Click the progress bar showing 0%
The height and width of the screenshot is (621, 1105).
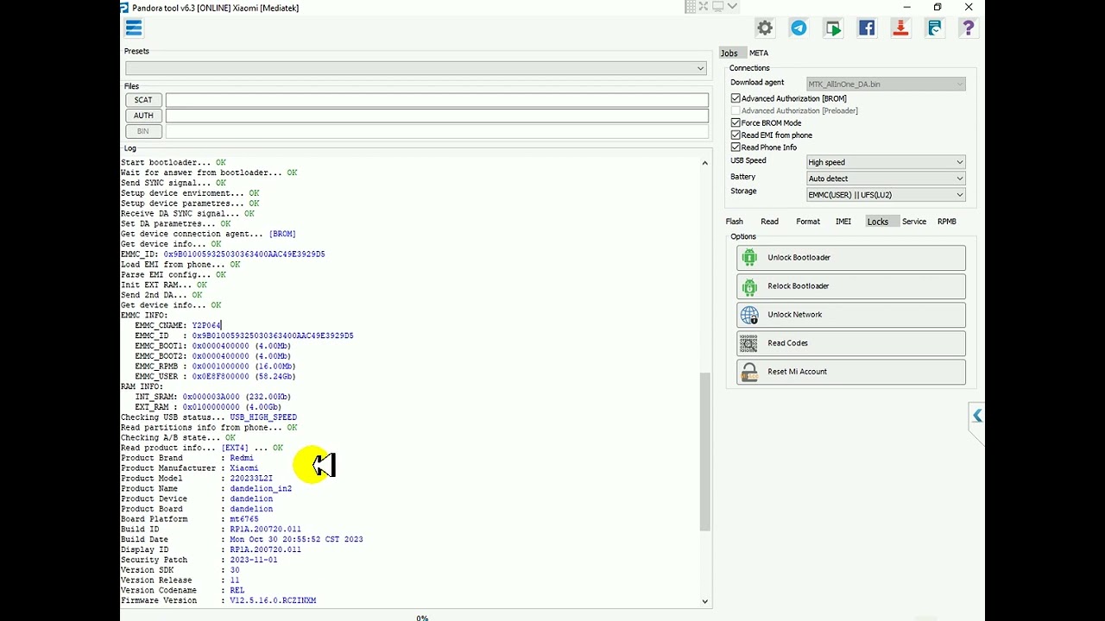[422, 618]
